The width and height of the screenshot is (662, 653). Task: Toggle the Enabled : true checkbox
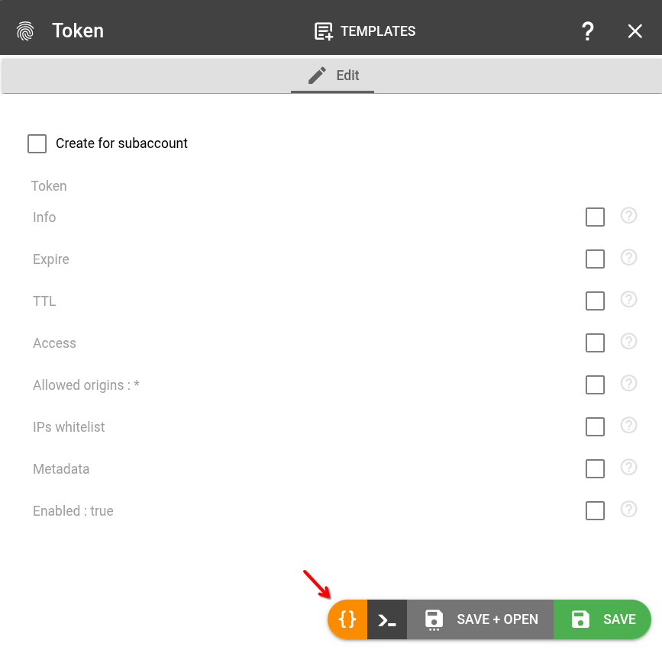pos(595,511)
